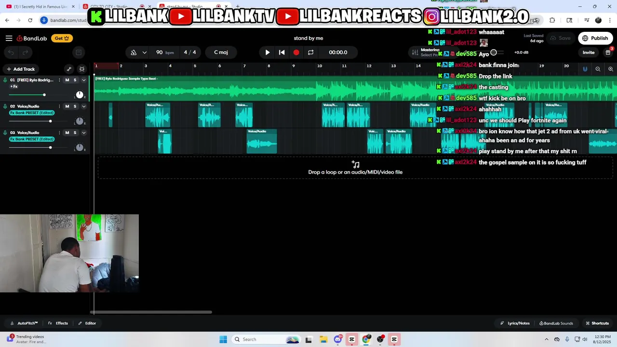Arm track 03 microphone icon
This screenshot has height=347, width=617.
click(x=5, y=133)
